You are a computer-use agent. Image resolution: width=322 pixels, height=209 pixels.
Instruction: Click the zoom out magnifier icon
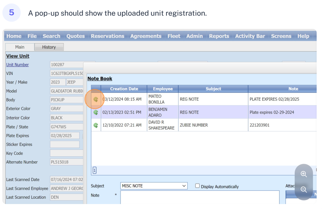click(303, 190)
